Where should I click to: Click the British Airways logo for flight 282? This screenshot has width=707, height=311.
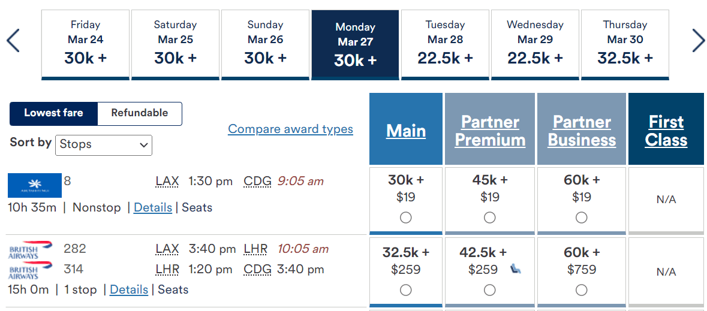pos(31,250)
